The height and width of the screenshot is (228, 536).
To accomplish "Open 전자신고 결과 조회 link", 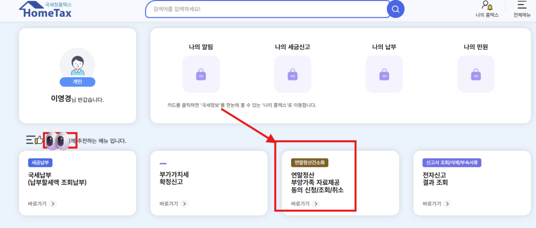I will [x=435, y=179].
